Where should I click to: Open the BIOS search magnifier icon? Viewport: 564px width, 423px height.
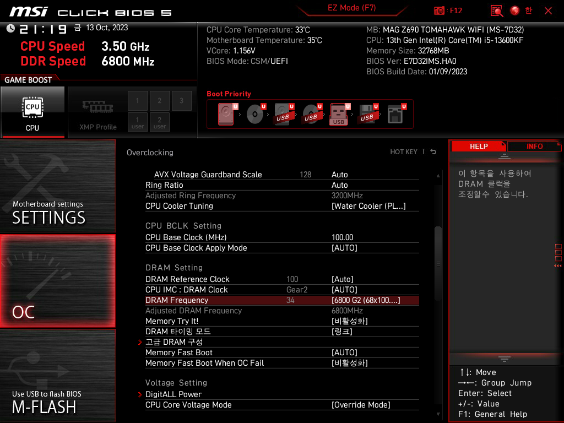coord(496,11)
